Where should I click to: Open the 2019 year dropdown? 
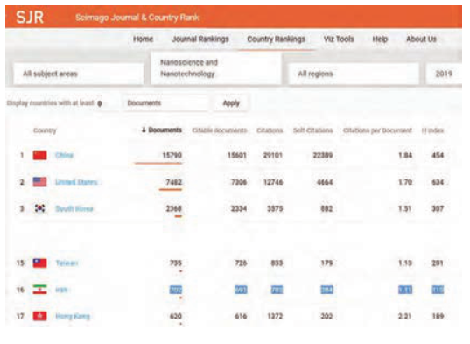444,74
